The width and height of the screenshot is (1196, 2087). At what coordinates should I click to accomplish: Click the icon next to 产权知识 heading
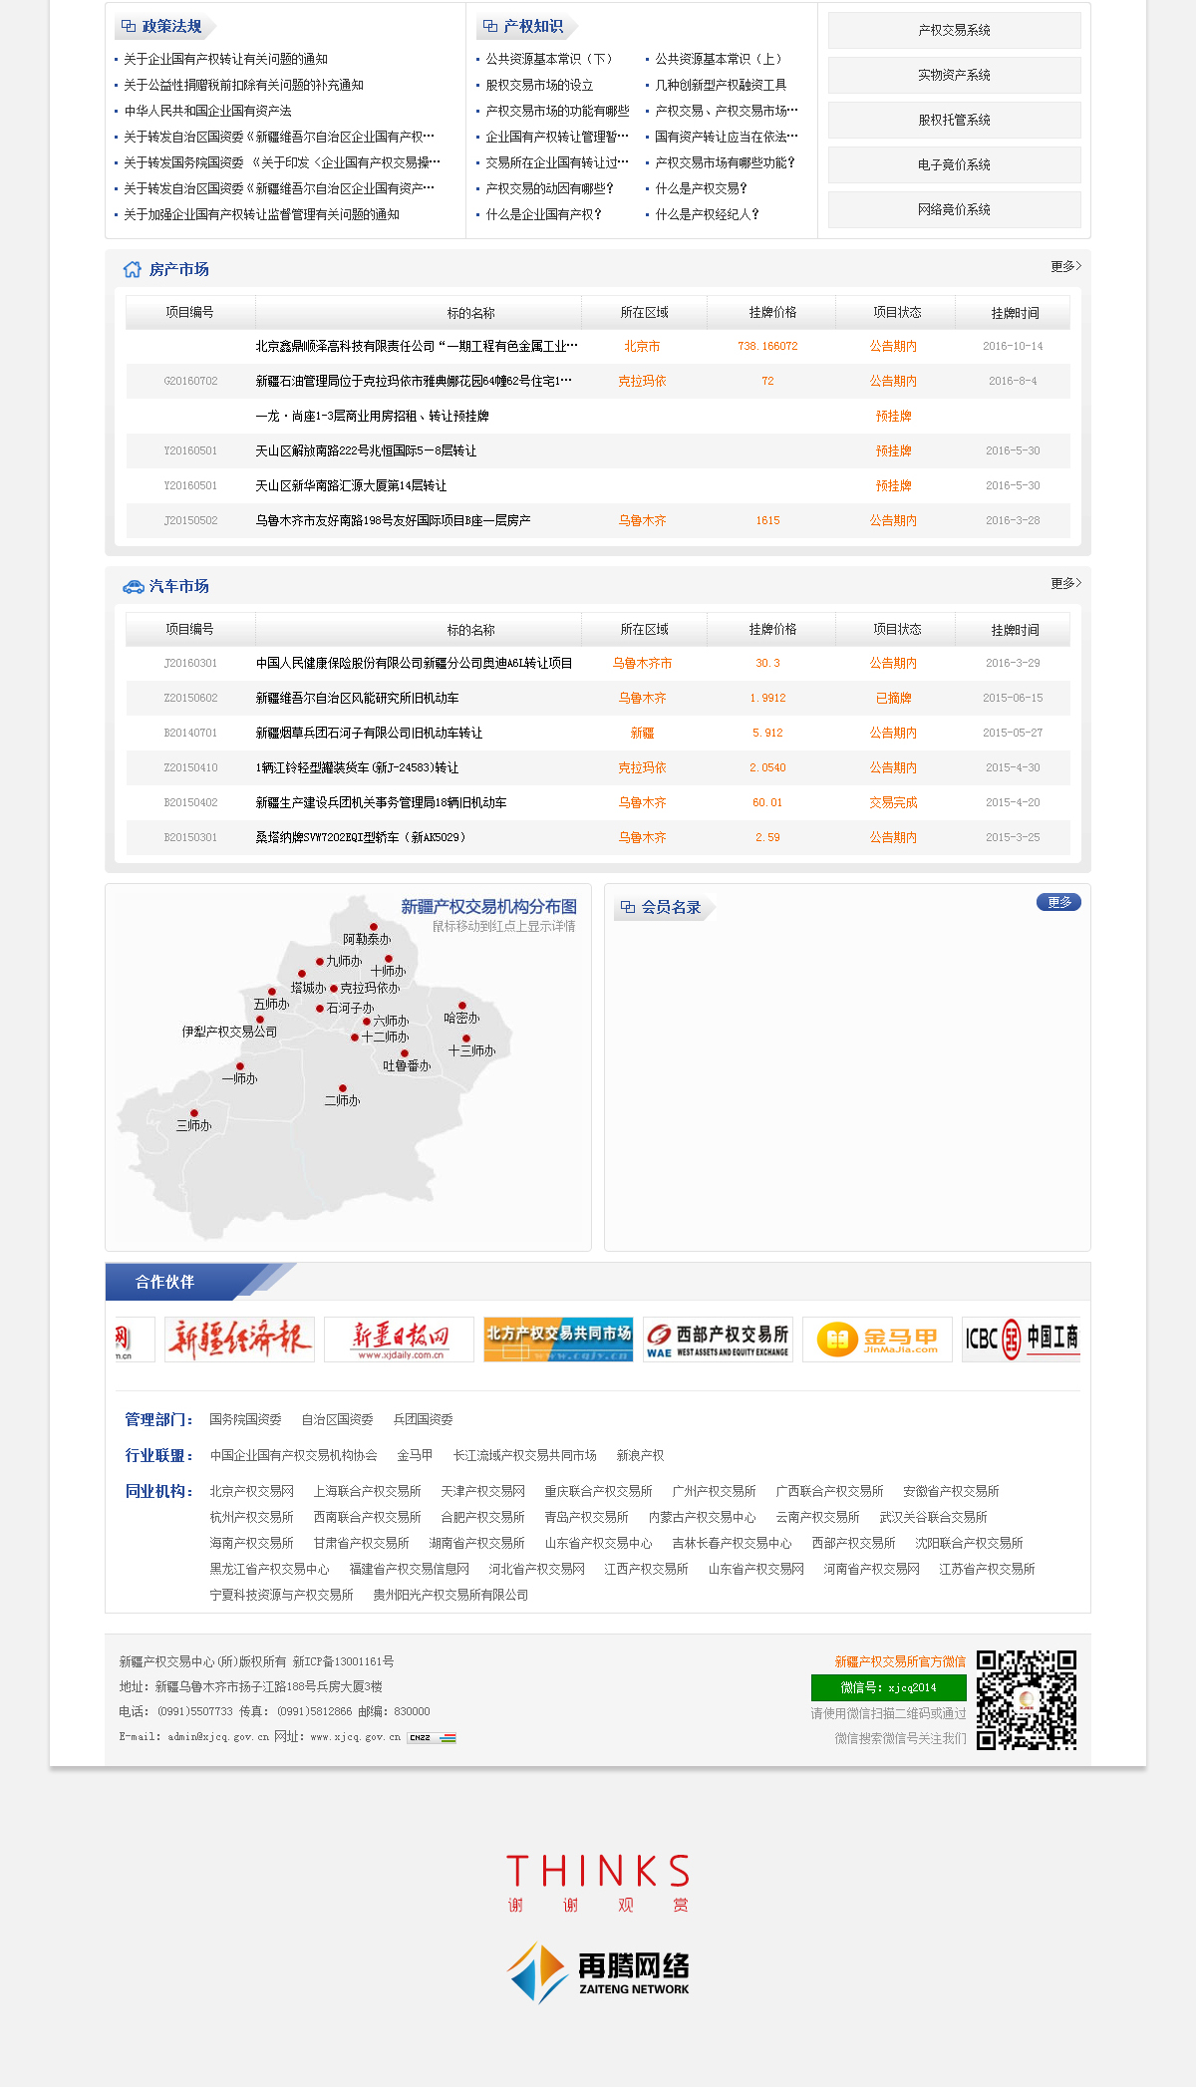[x=490, y=26]
